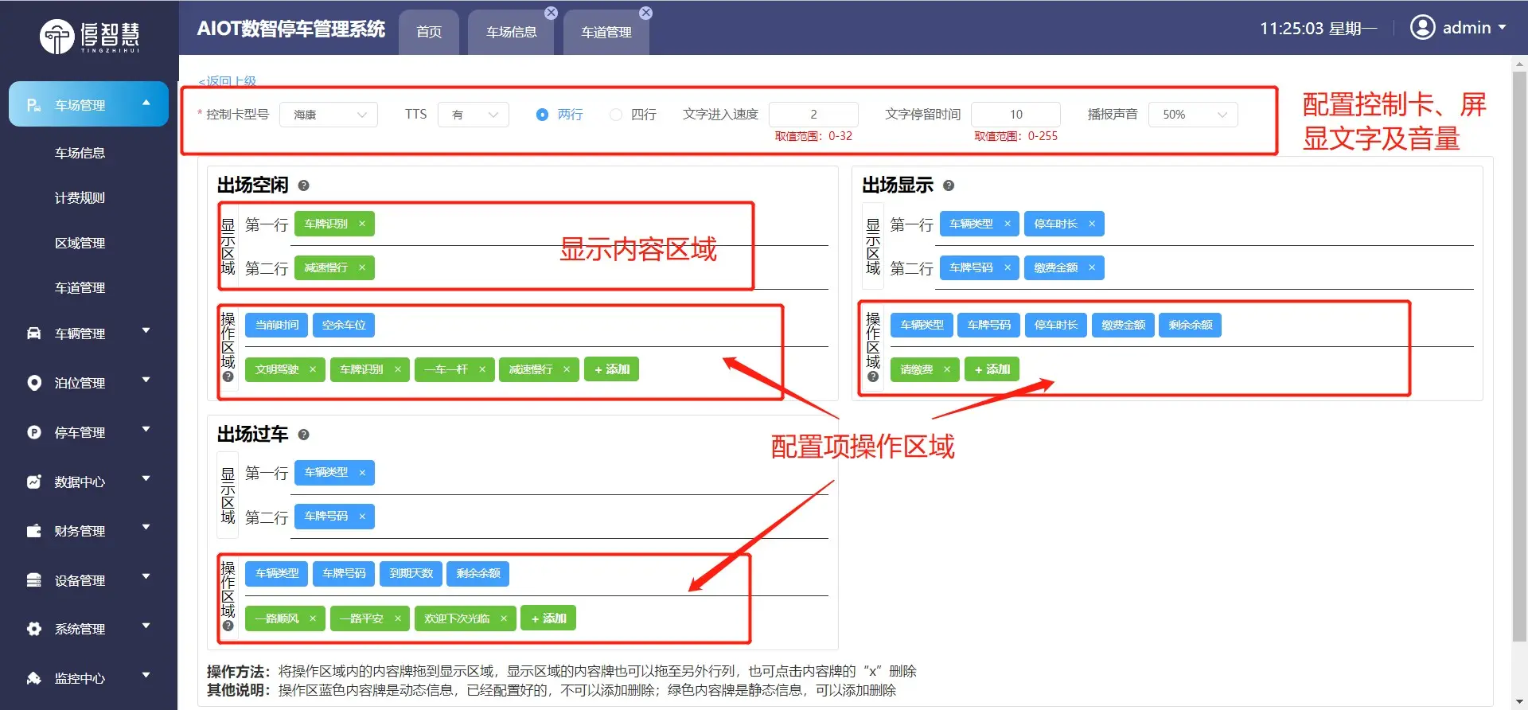
Task: Click 添加 button in 出场空闲 panel
Action: point(612,369)
